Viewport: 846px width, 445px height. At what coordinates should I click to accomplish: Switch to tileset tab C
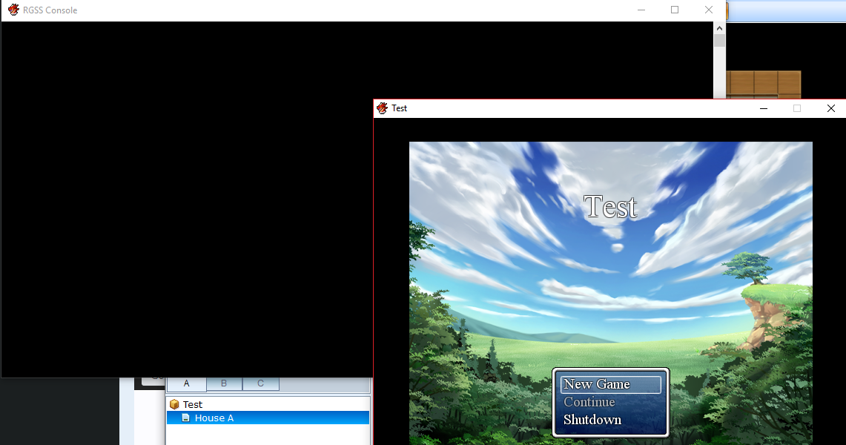pos(260,383)
